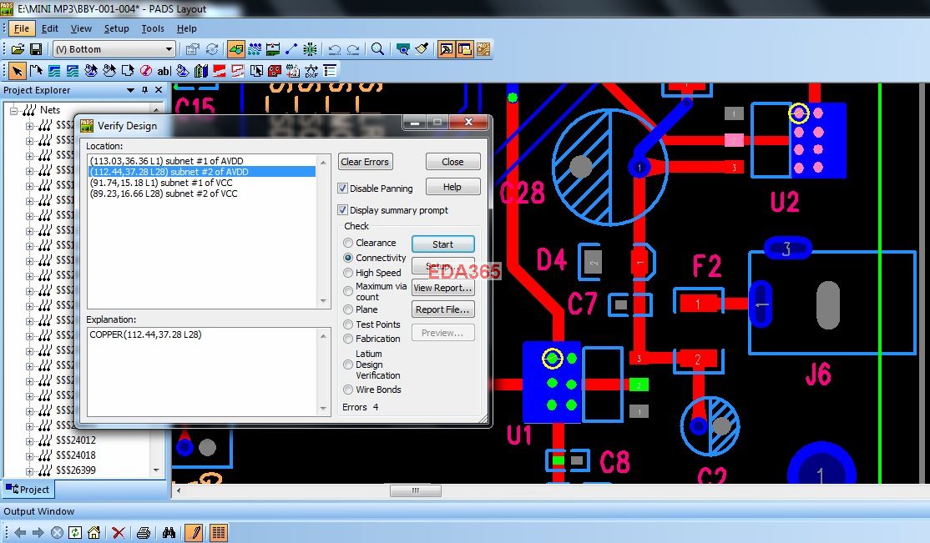Select Test Points check option
The width and height of the screenshot is (930, 543).
coord(348,324)
